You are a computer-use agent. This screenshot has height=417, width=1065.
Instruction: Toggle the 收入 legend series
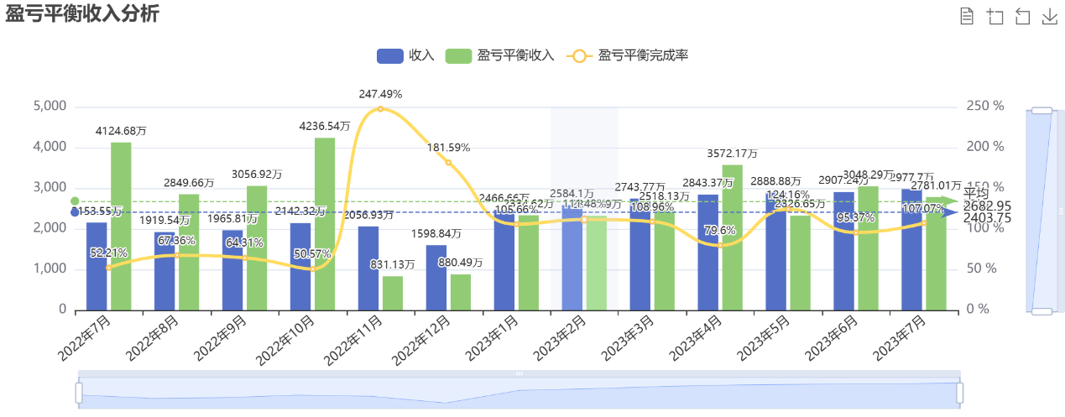point(406,55)
